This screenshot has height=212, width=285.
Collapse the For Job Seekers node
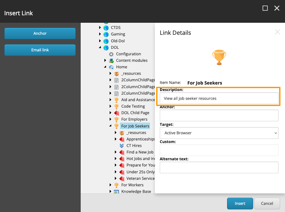point(111,126)
